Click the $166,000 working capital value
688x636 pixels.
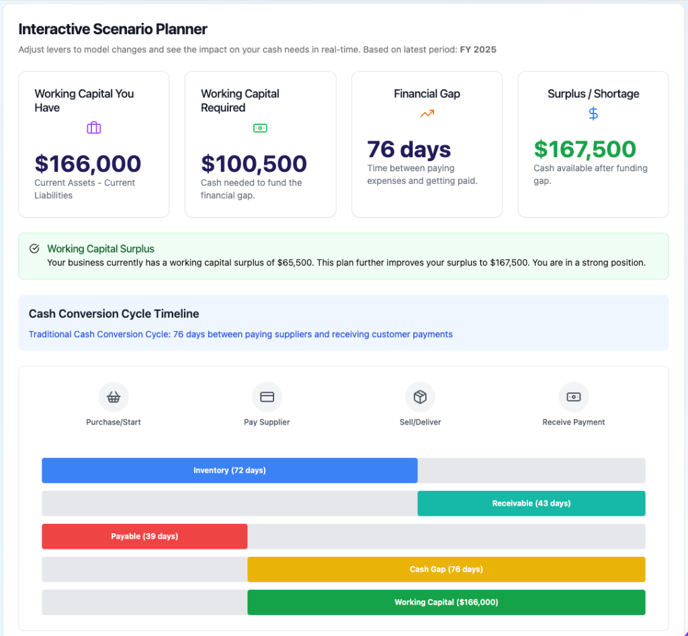(x=88, y=164)
